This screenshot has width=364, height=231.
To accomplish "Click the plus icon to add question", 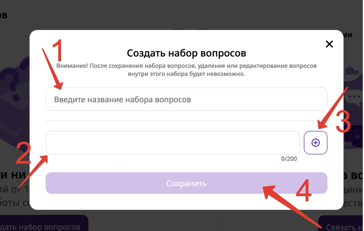I will coord(315,143).
